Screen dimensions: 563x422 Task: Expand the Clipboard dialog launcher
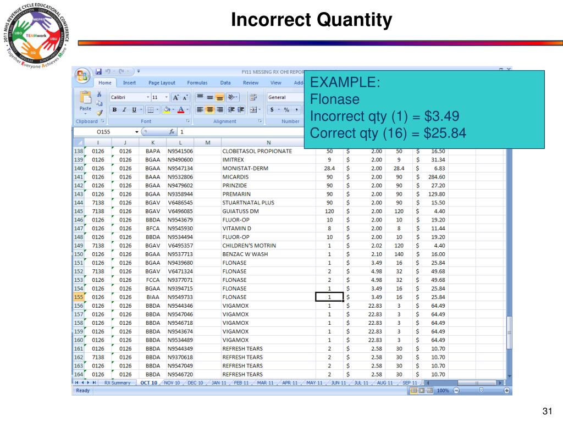pyautogui.click(x=103, y=121)
